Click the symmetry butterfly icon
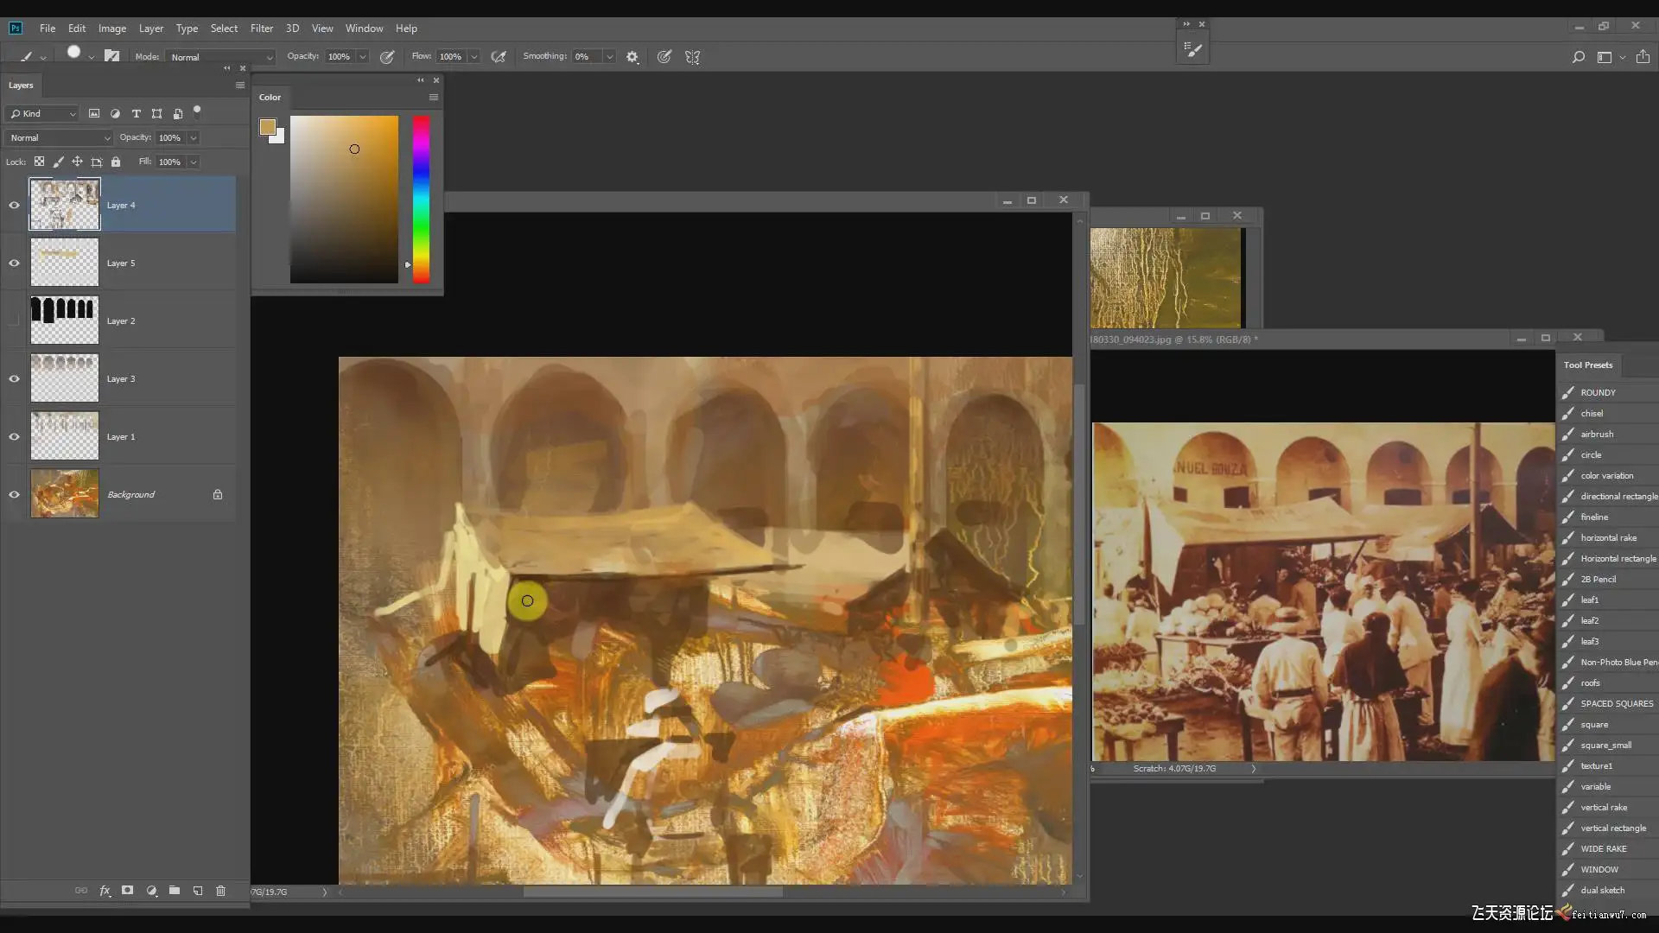Viewport: 1659px width, 933px height. [692, 57]
